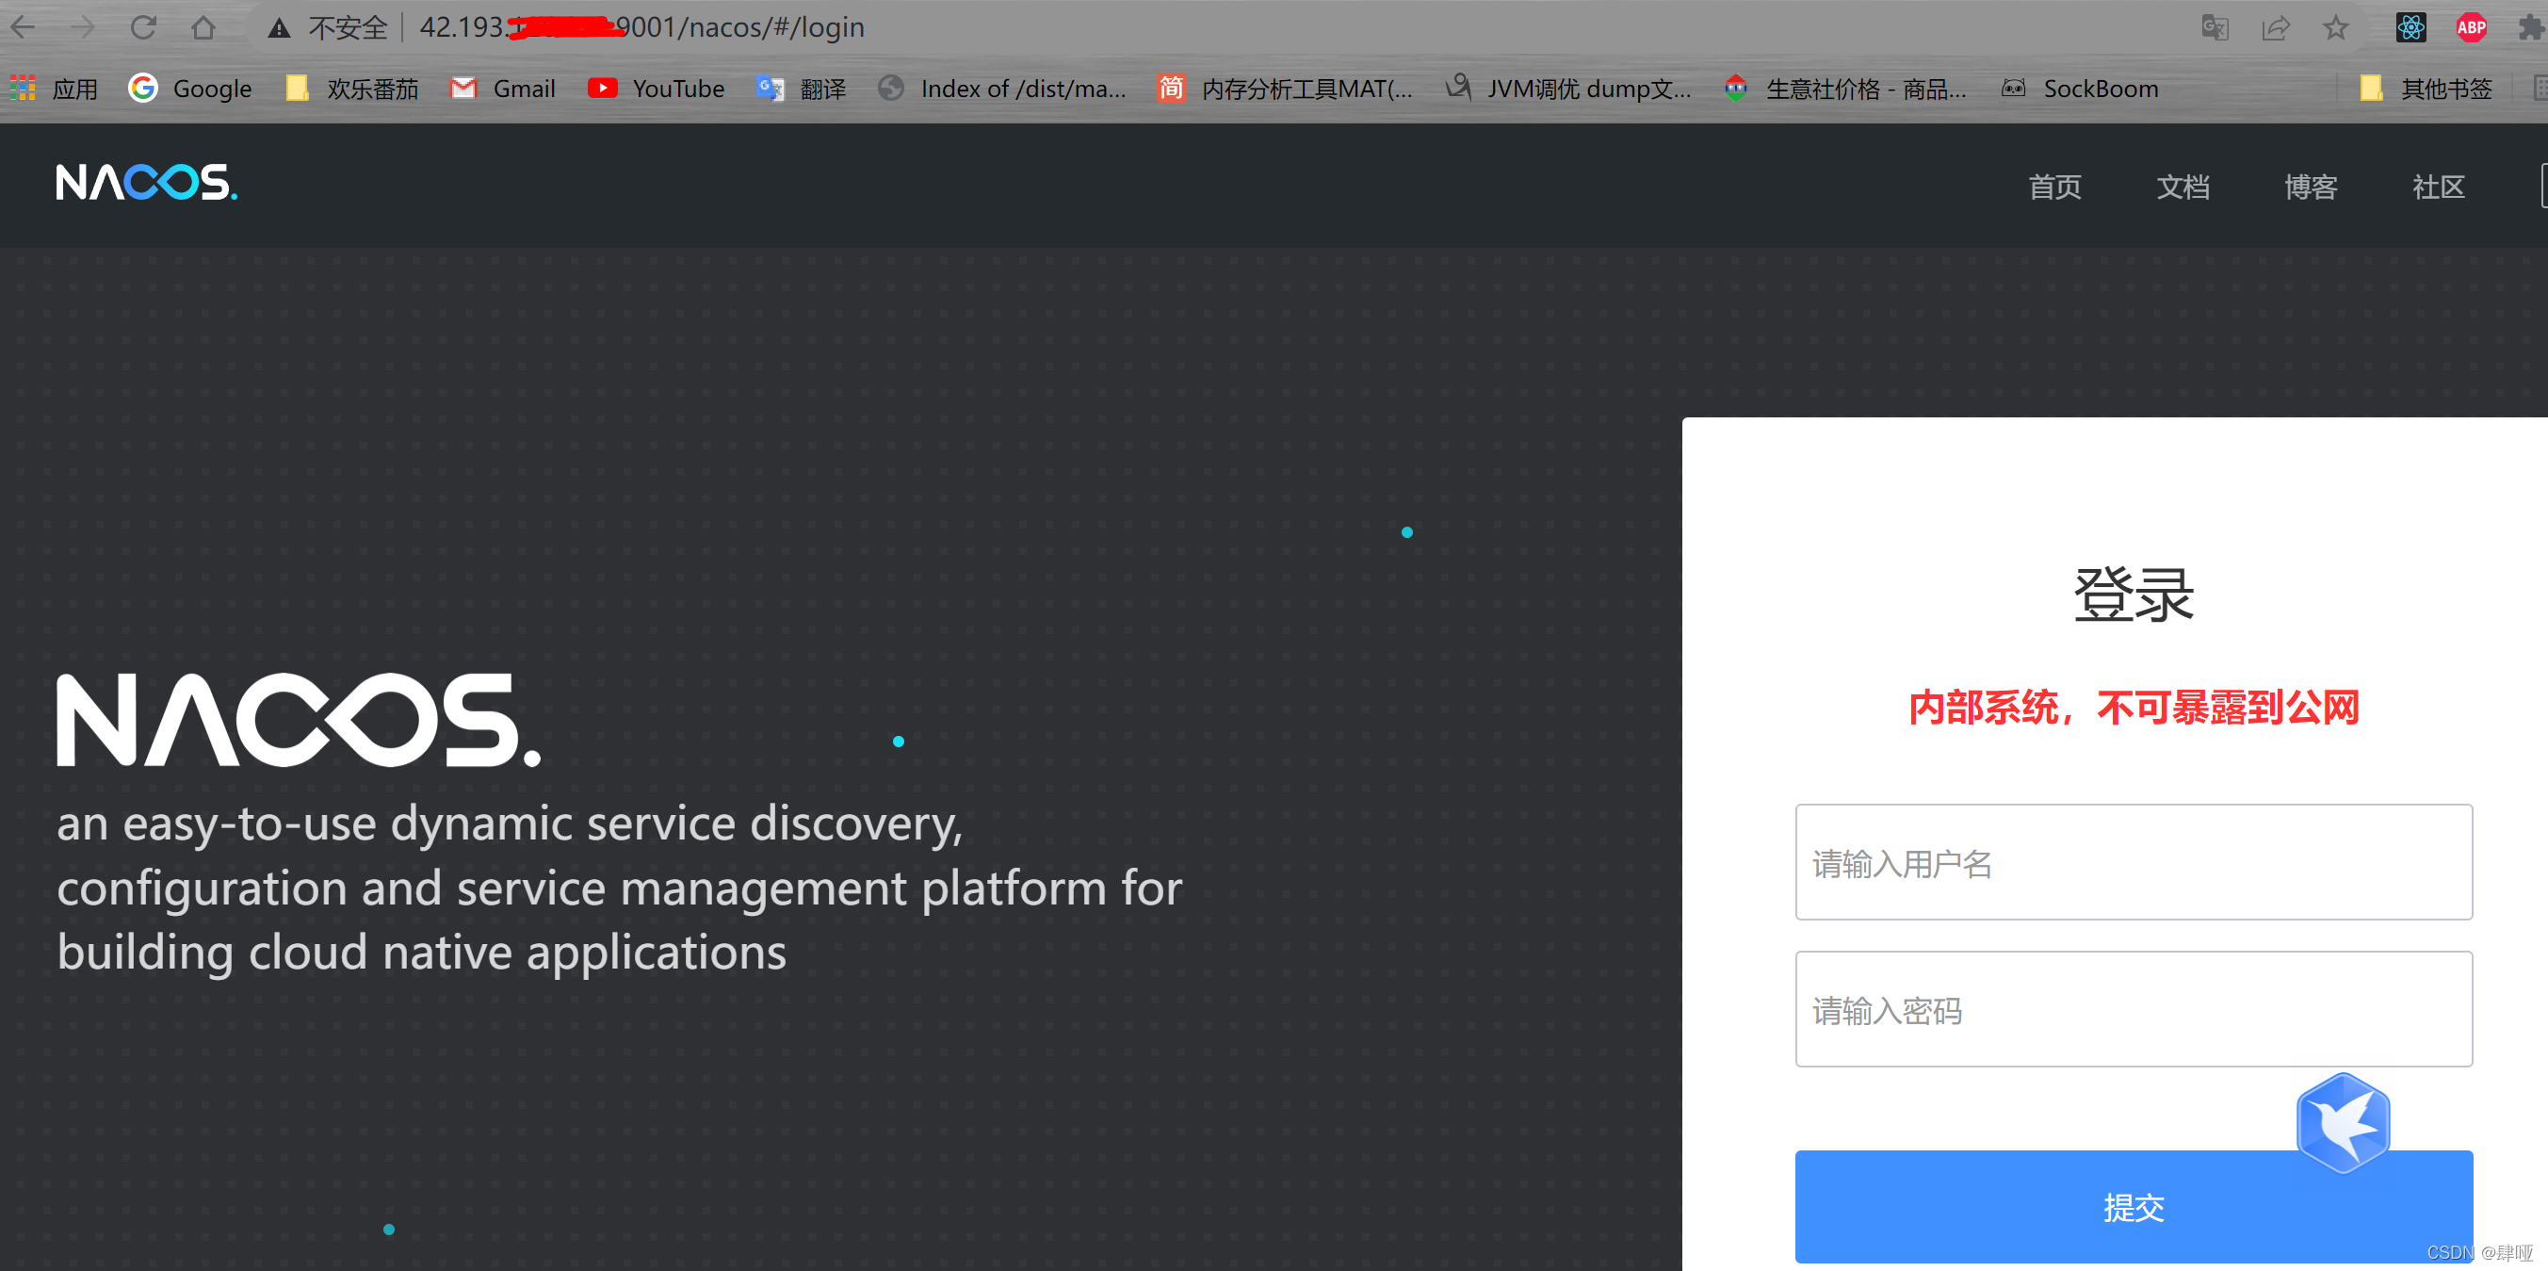
Task: Open the 社区 navigation item
Action: point(2438,186)
